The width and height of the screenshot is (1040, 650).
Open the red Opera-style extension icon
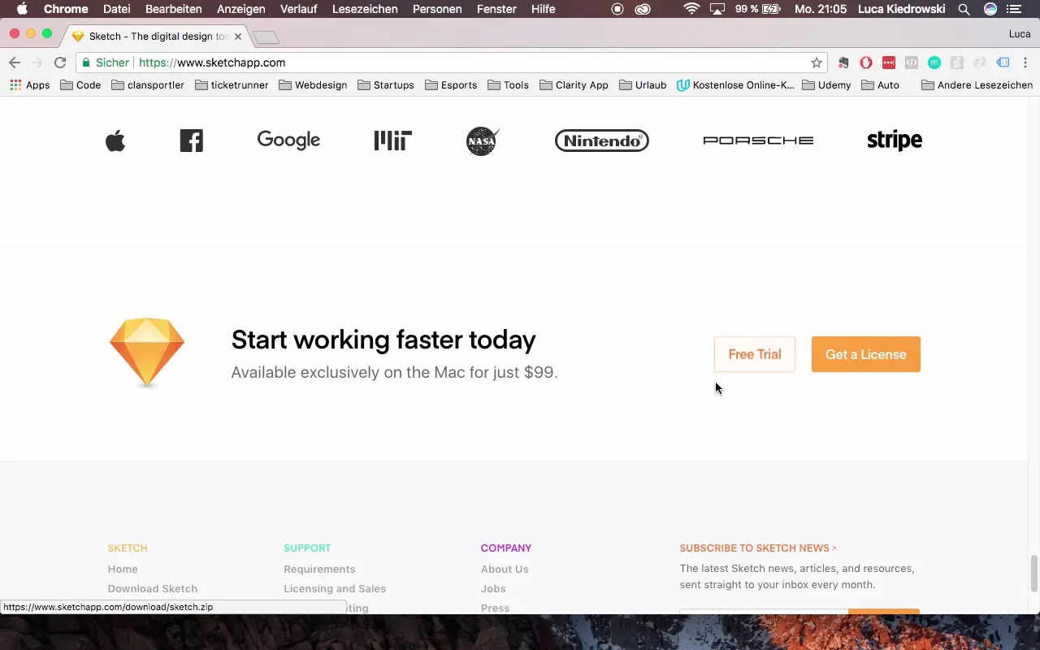[x=866, y=63]
